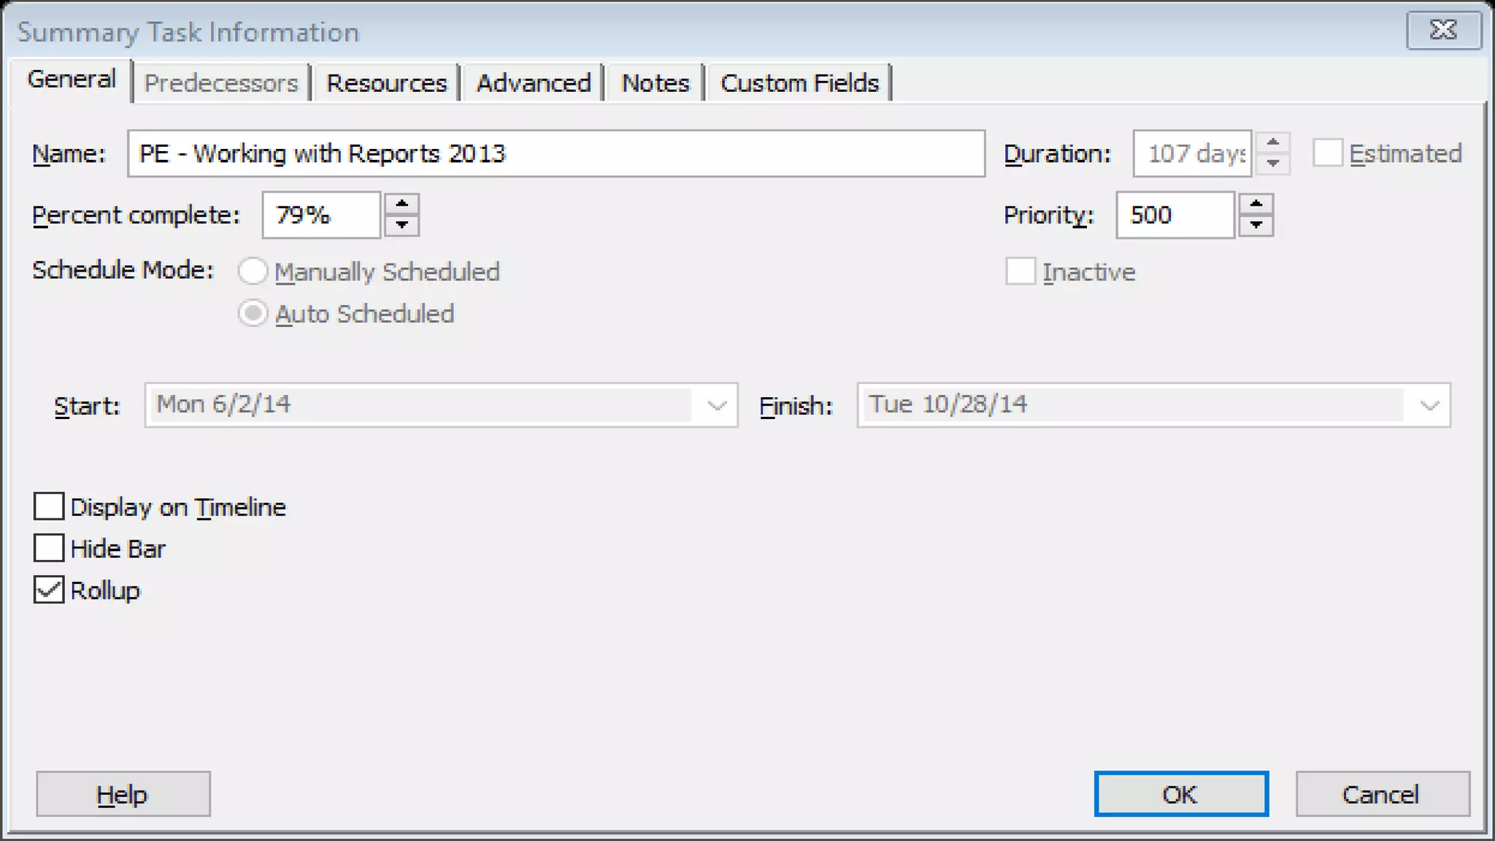The height and width of the screenshot is (841, 1495).
Task: Click Duration up spinner arrow
Action: (x=1272, y=143)
